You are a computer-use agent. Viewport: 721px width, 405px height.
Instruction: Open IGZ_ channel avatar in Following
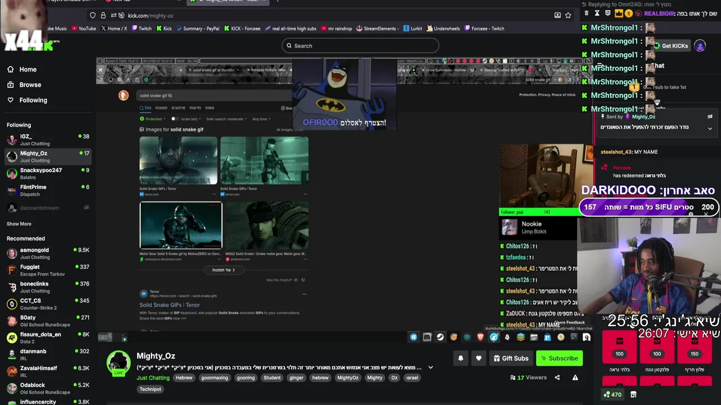coord(12,139)
